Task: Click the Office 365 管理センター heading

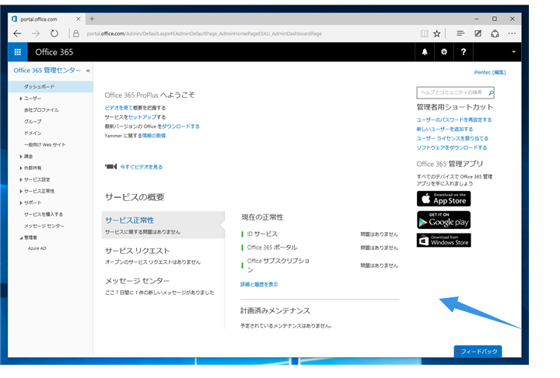Action: pos(47,71)
